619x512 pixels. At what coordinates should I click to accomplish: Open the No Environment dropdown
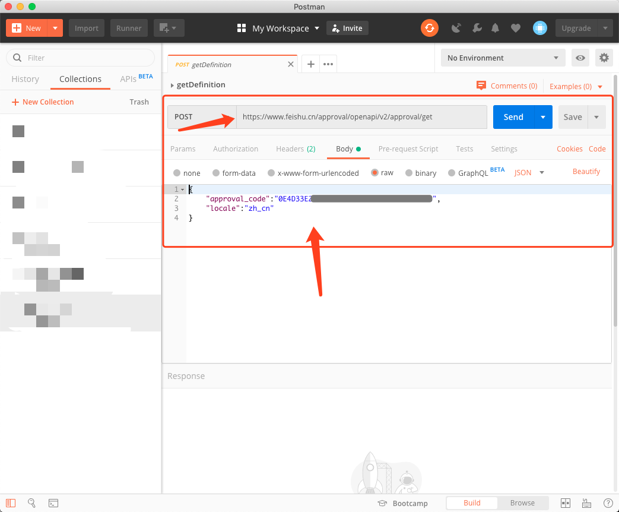pyautogui.click(x=503, y=58)
